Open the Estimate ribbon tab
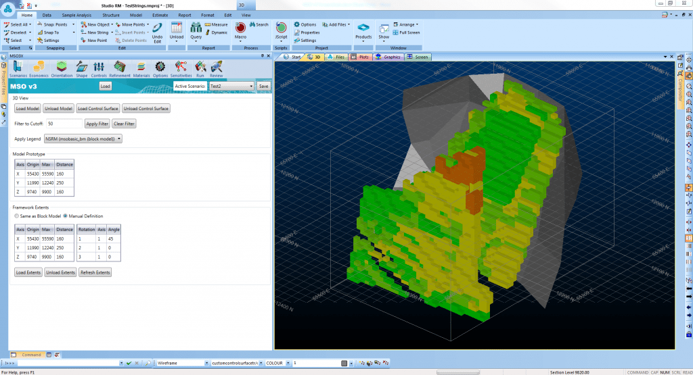The height and width of the screenshot is (375, 693). 160,15
